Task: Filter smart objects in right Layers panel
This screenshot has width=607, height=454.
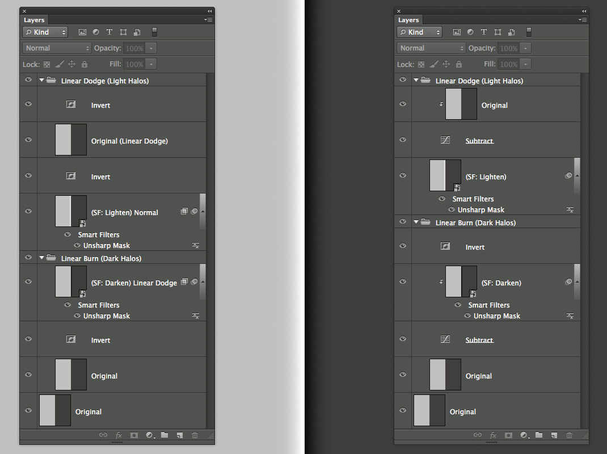Action: point(511,32)
